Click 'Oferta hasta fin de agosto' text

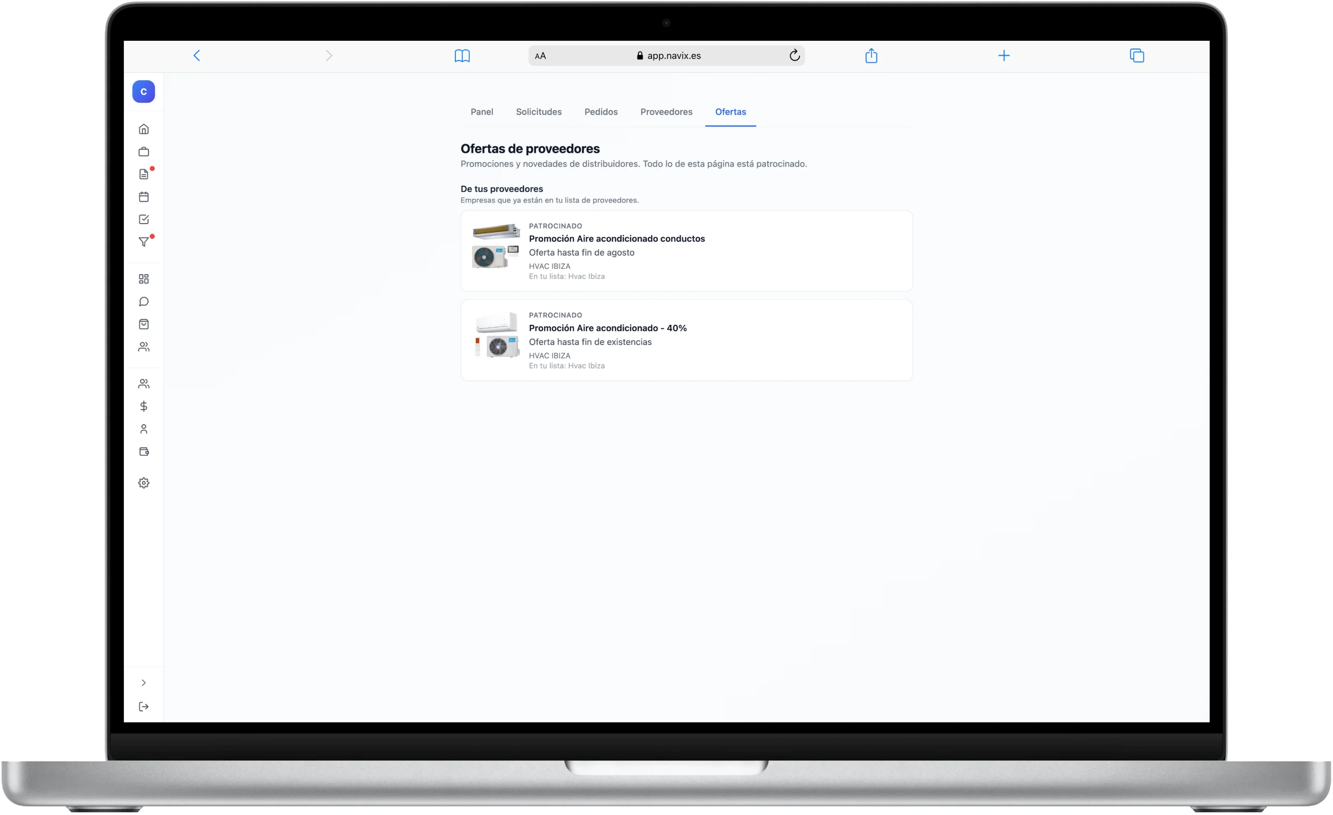coord(582,253)
